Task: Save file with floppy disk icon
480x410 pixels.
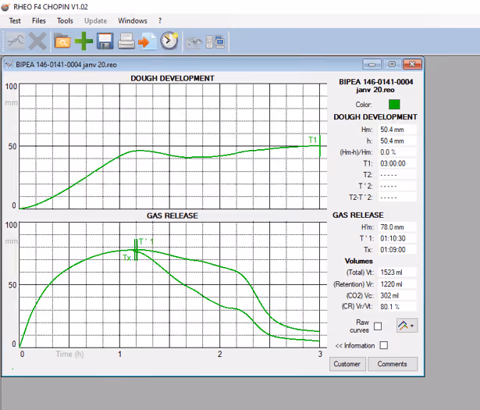Action: point(105,41)
